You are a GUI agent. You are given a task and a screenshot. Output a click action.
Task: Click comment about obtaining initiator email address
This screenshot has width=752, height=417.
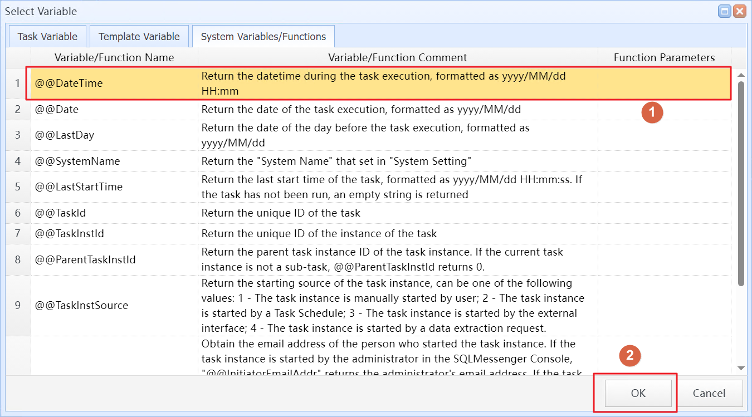pyautogui.click(x=392, y=357)
